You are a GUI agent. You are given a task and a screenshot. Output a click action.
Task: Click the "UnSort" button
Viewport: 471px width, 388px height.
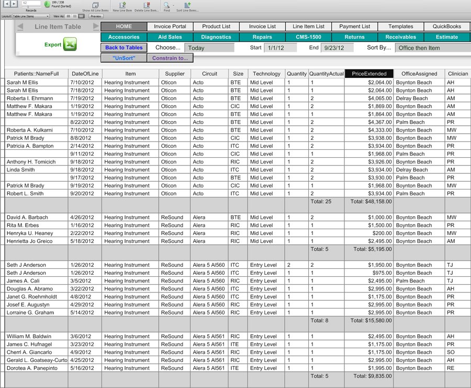coord(124,58)
